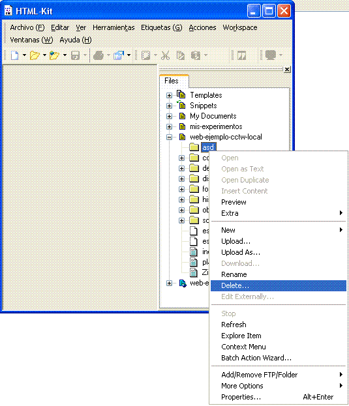Choose Upload... from the context menu
The image size is (349, 406).
279,241
